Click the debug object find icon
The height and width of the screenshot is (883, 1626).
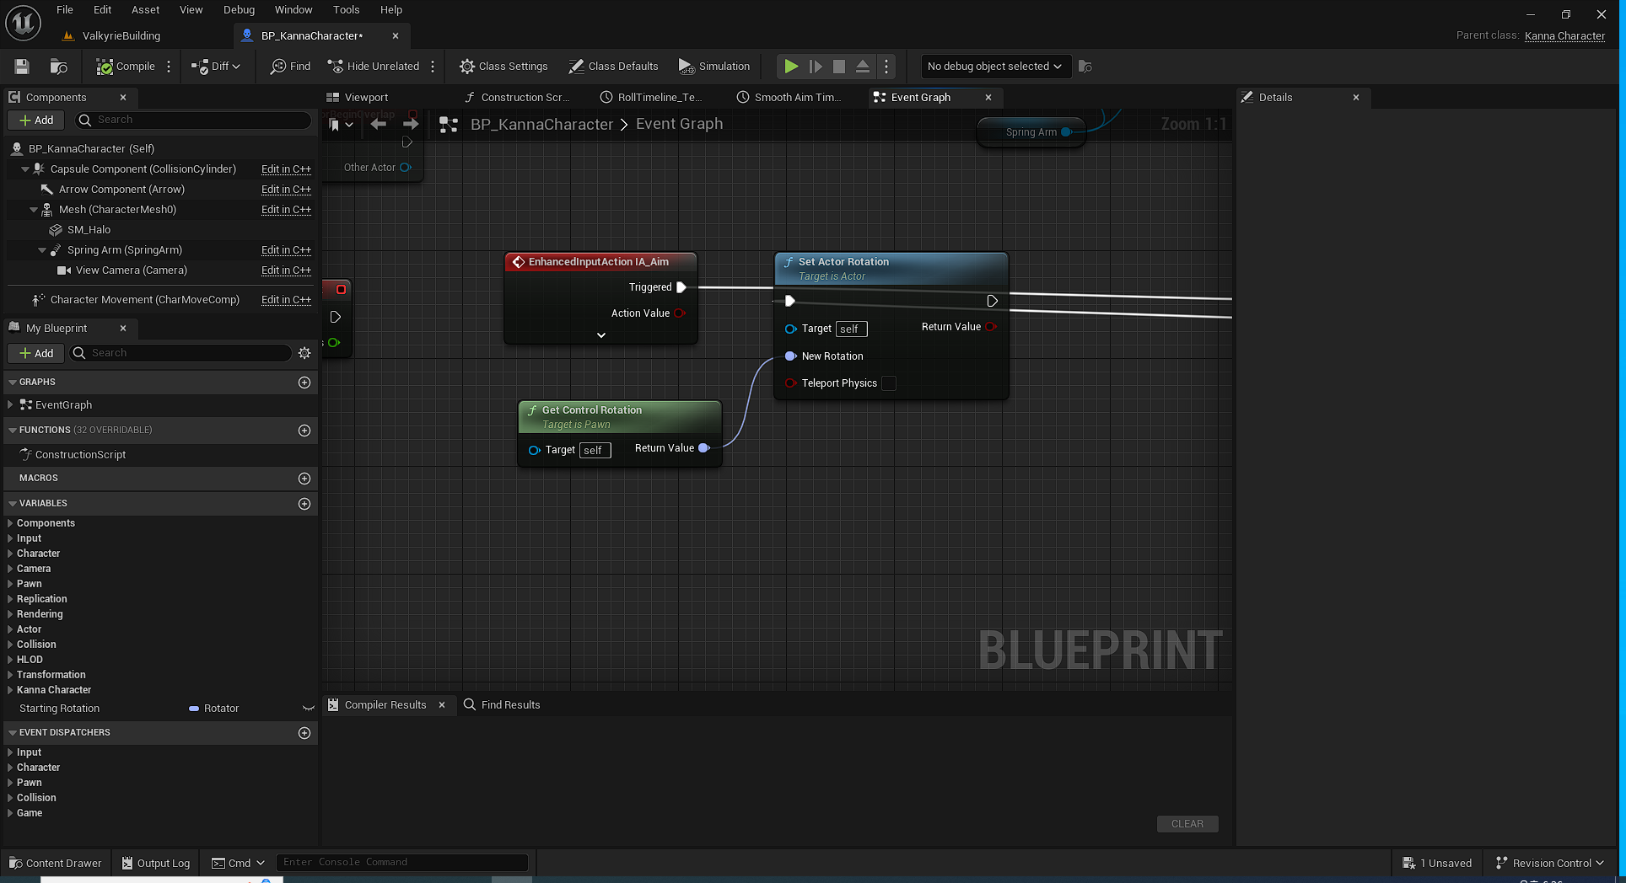pos(1085,67)
